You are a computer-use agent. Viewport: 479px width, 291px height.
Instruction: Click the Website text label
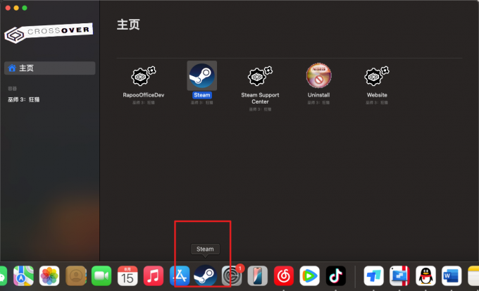tap(377, 95)
